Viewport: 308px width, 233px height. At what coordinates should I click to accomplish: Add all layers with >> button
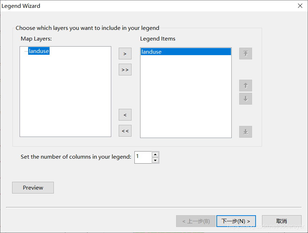tap(125, 70)
